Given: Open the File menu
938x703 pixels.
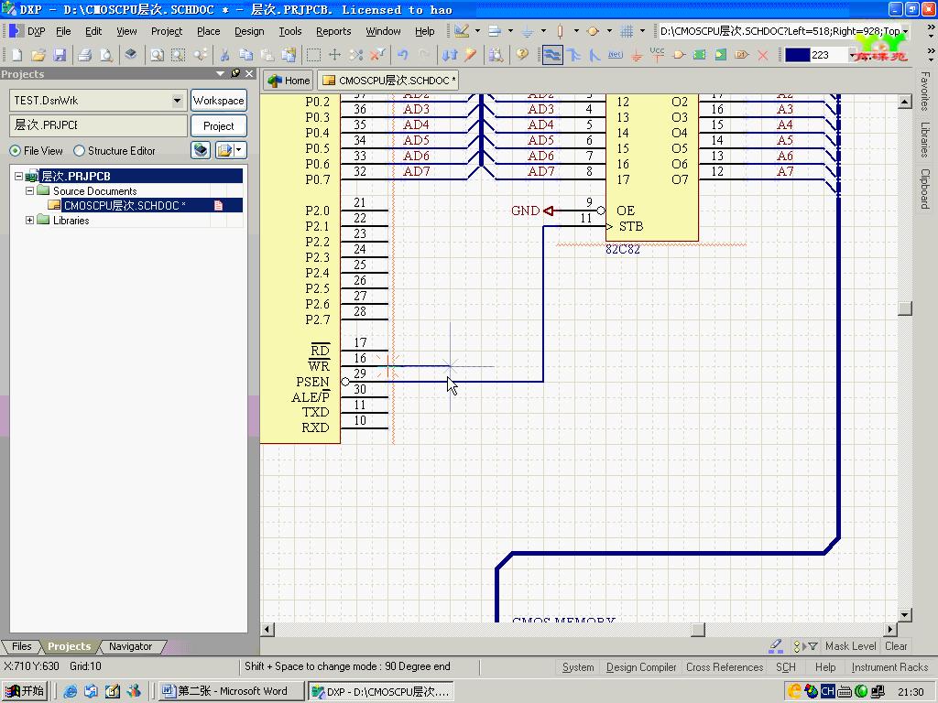Looking at the screenshot, I should [63, 31].
